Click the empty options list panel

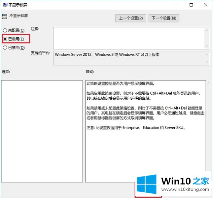42,131
